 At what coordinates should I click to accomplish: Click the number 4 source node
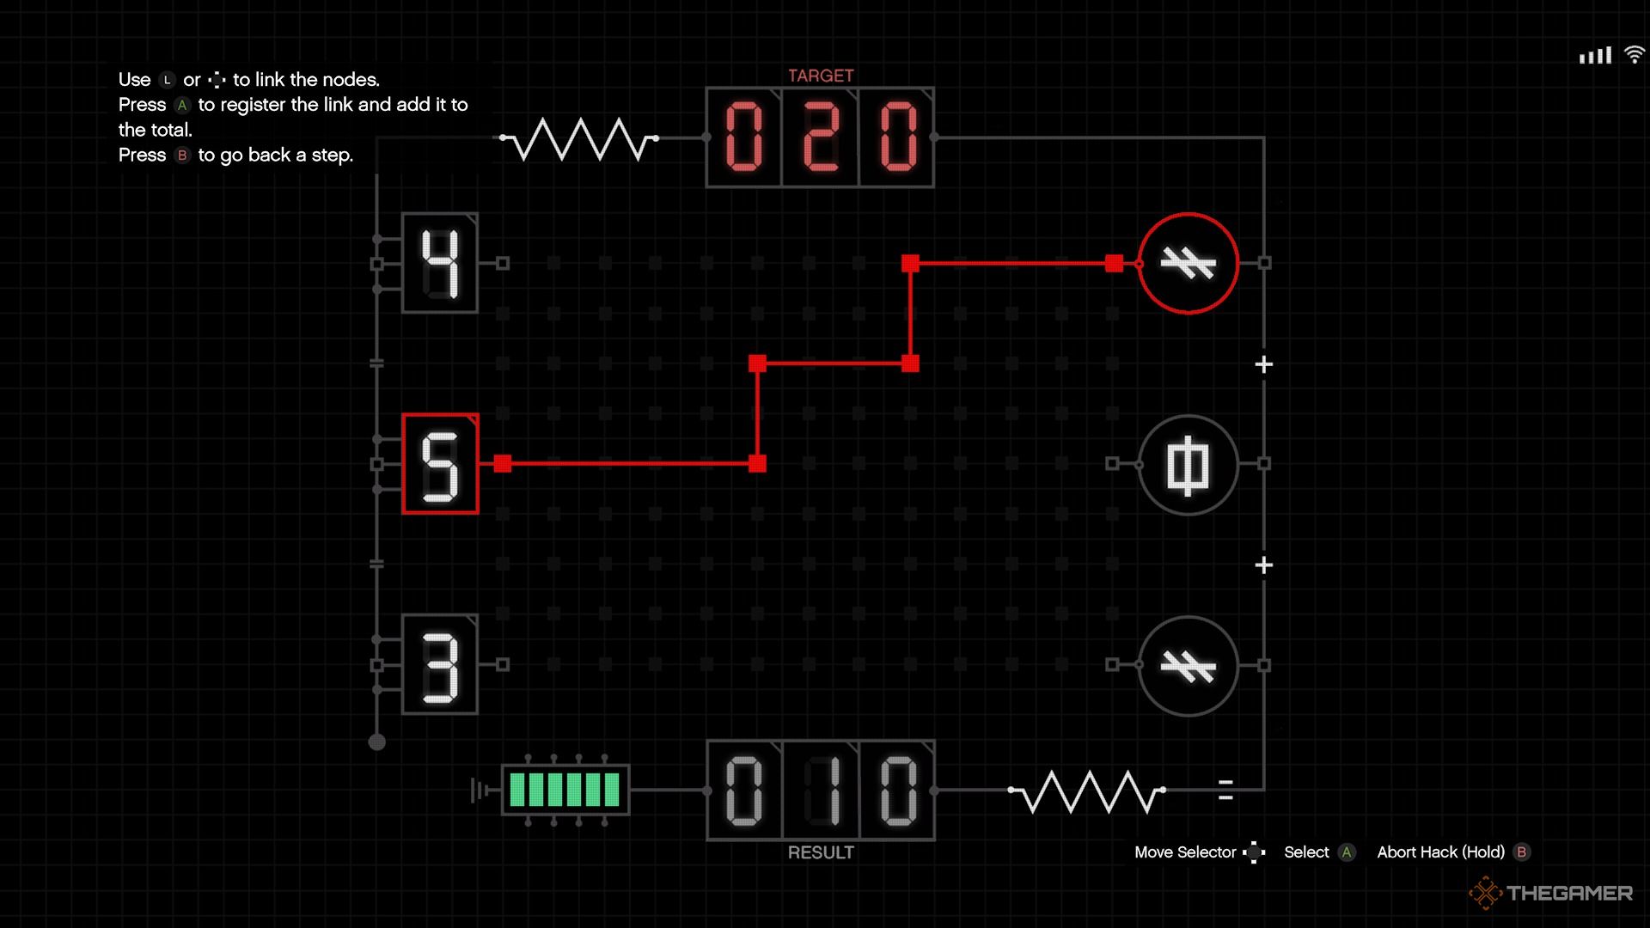(x=440, y=263)
